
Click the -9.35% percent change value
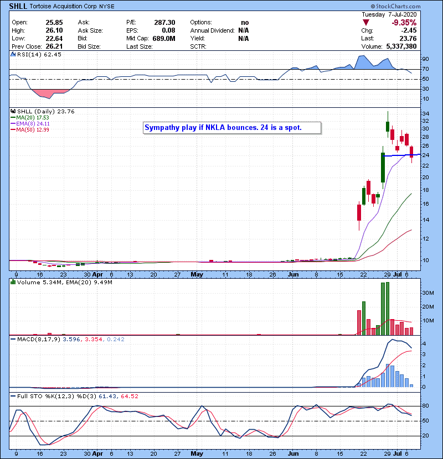(404, 23)
